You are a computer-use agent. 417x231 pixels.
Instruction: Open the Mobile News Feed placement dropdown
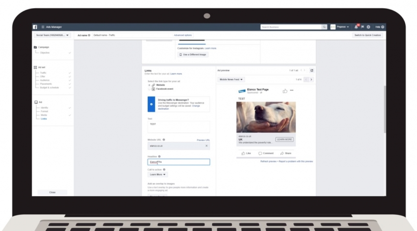[231, 80]
